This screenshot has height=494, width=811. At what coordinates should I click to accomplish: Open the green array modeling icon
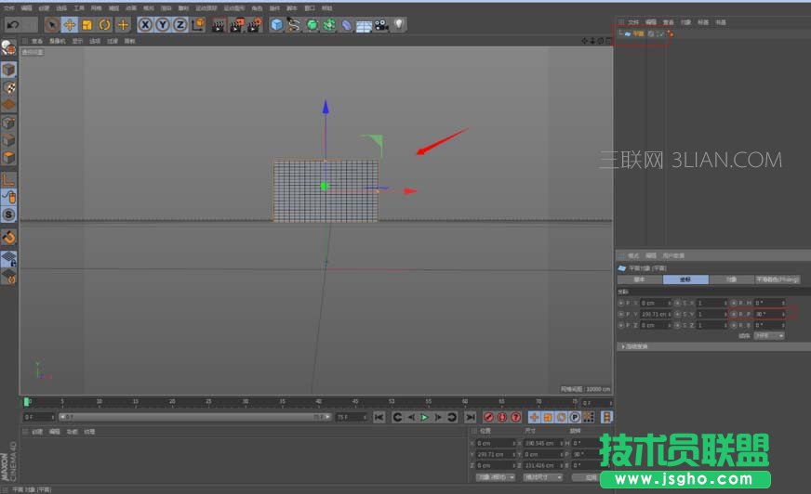click(x=329, y=25)
